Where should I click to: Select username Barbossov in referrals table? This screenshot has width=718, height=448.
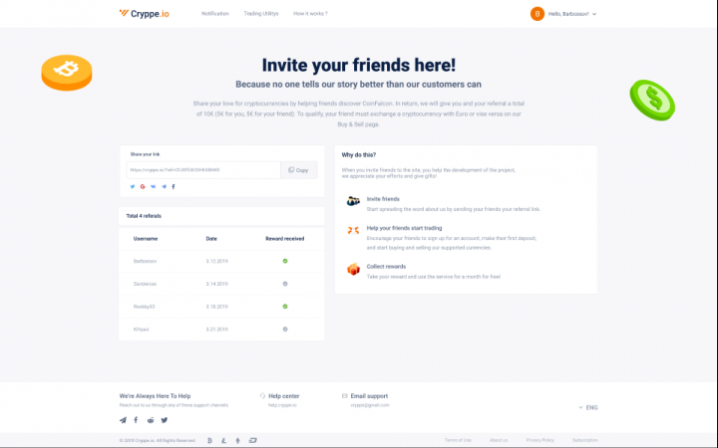[x=146, y=261]
